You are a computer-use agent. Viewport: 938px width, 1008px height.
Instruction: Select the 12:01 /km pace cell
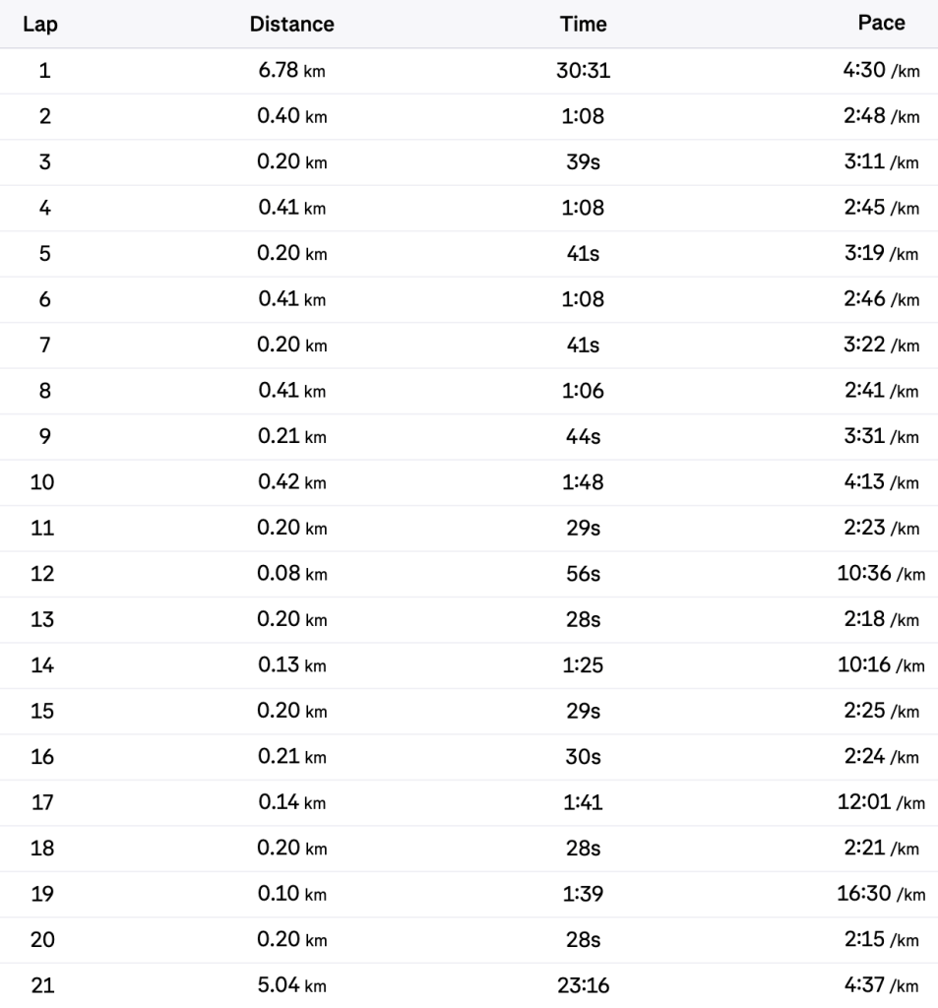[x=881, y=803]
